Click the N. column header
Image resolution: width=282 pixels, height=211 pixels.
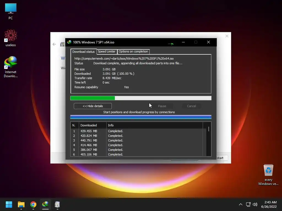(74, 125)
